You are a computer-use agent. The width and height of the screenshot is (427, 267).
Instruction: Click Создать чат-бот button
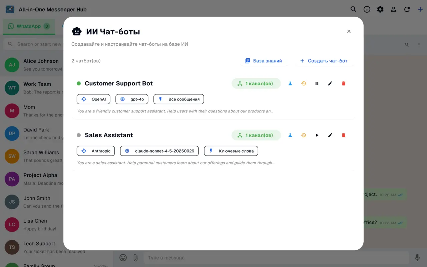324,61
